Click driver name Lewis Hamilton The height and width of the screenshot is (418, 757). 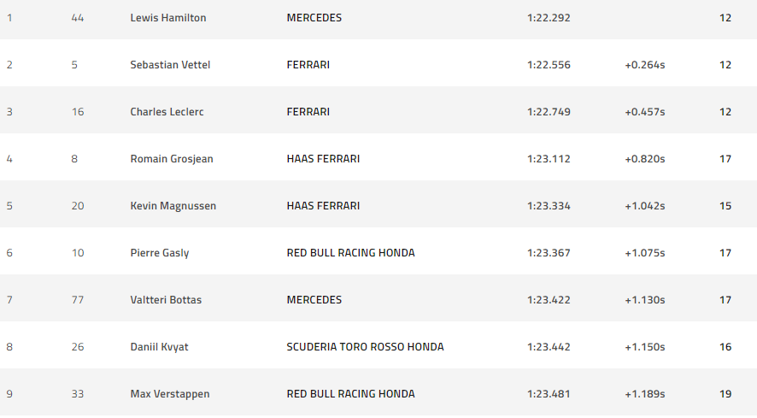pyautogui.click(x=167, y=18)
